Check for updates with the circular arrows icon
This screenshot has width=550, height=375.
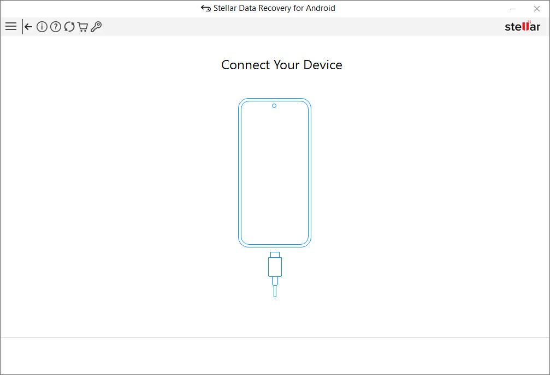69,27
